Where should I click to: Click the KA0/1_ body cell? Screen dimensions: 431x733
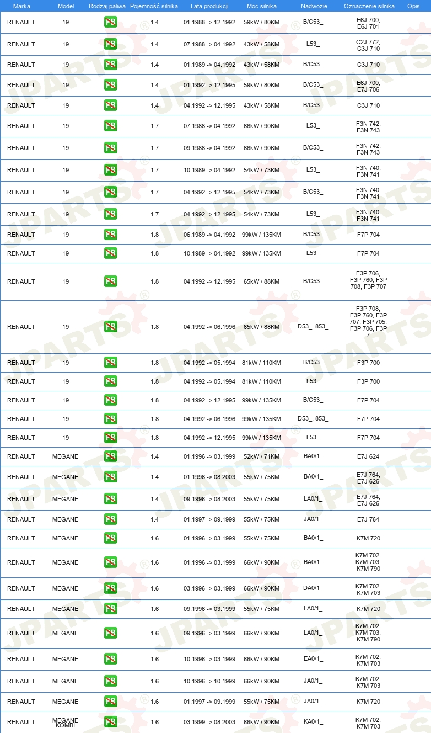coord(313,722)
